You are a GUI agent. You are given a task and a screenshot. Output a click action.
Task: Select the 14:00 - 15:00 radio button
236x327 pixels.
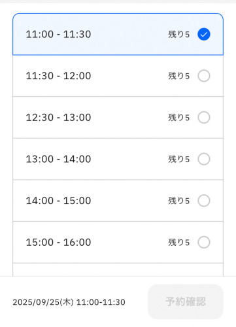(x=204, y=201)
